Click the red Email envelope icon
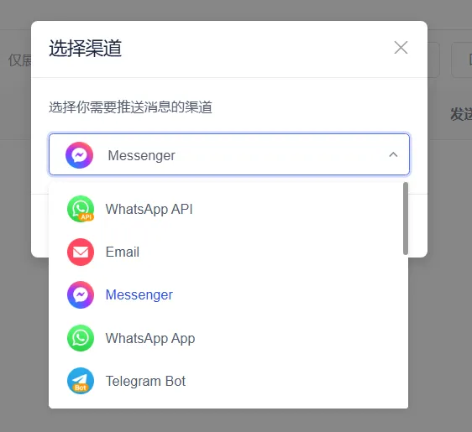 point(81,252)
